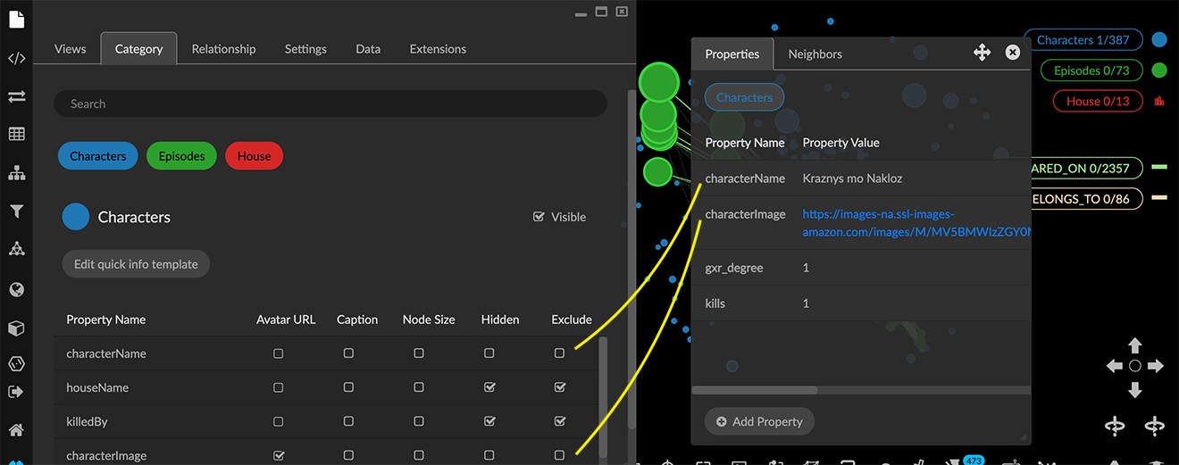Viewport: 1179px width, 465px height.
Task: Open the code editor icon in sidebar
Action: tap(16, 59)
